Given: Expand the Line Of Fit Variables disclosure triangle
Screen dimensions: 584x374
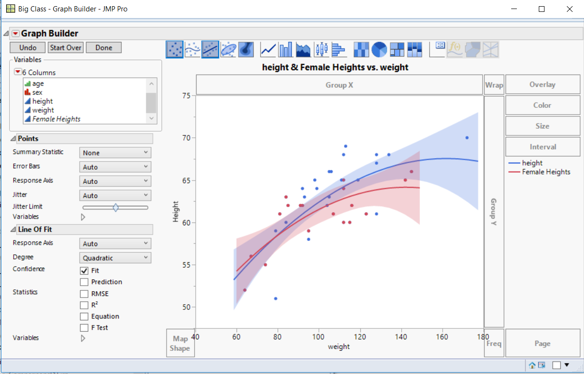Looking at the screenshot, I should (83, 338).
